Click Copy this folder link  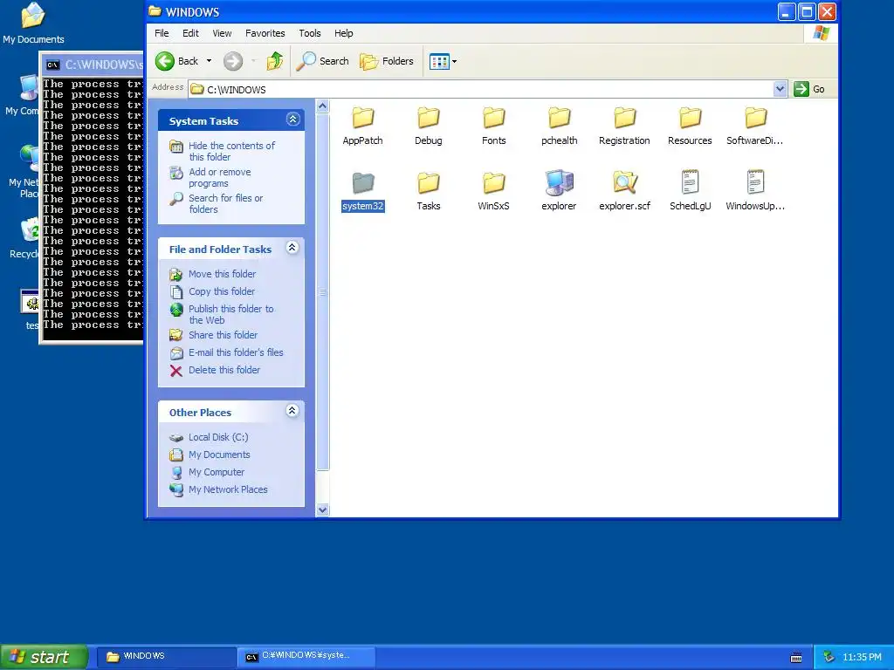coord(221,291)
